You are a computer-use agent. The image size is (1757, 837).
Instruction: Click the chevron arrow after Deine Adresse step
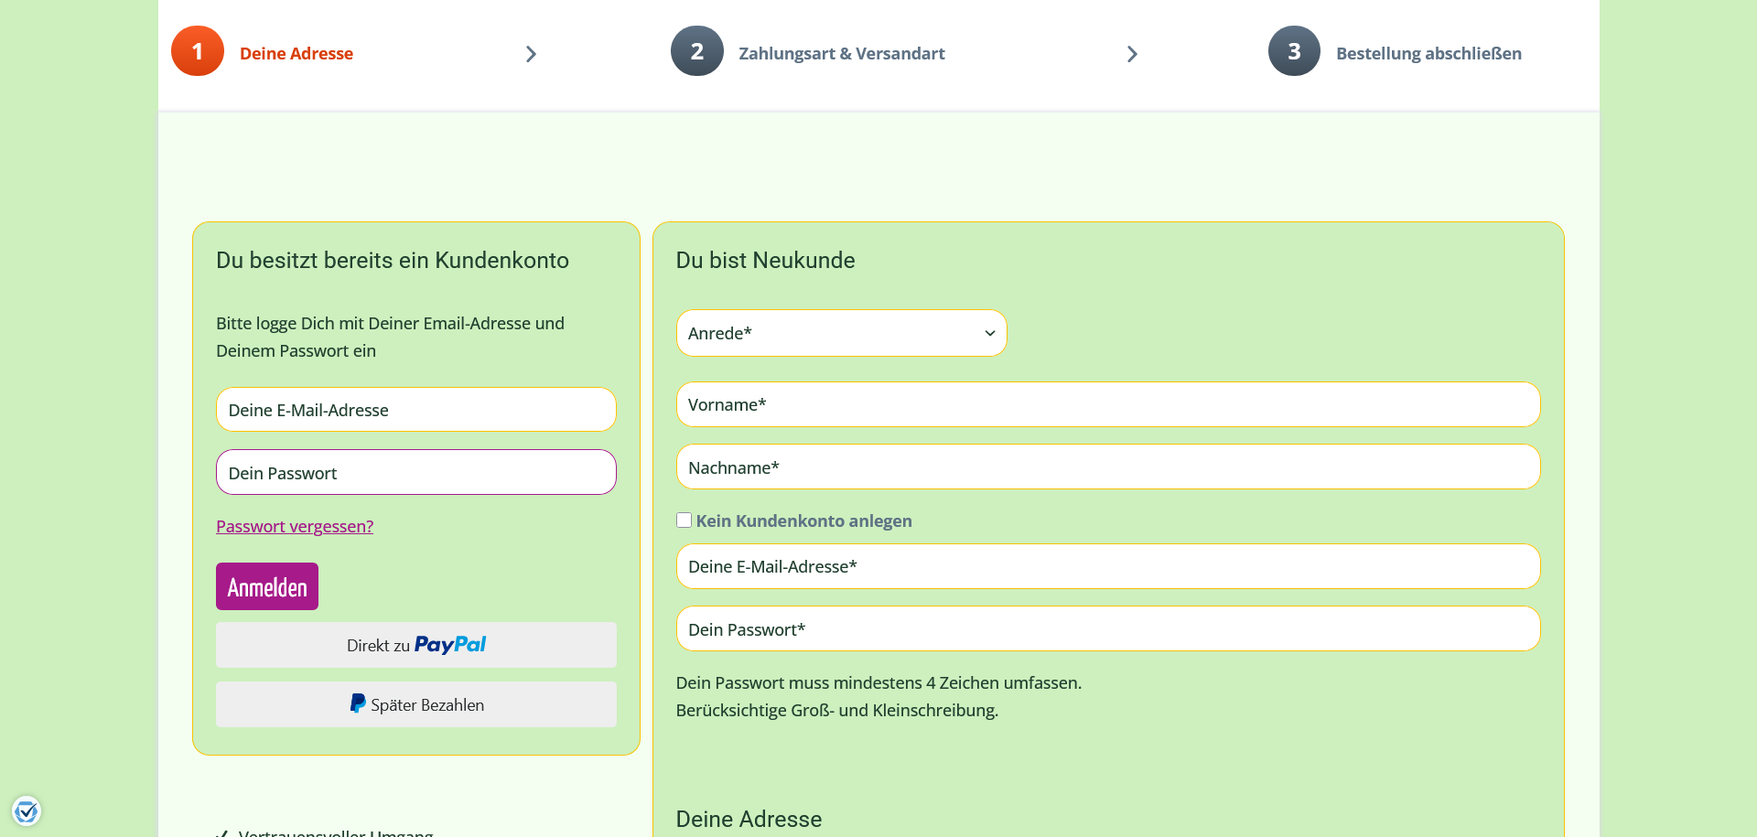531,54
